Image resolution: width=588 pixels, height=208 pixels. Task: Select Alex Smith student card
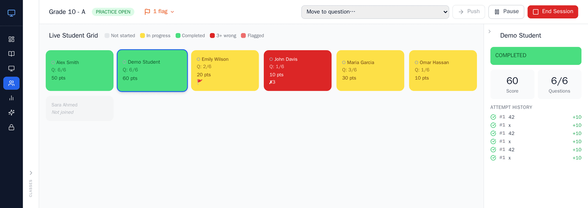tap(79, 70)
